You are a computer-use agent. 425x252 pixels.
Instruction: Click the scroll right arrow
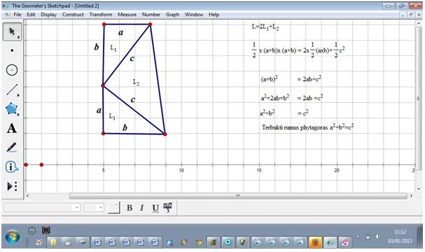412,195
